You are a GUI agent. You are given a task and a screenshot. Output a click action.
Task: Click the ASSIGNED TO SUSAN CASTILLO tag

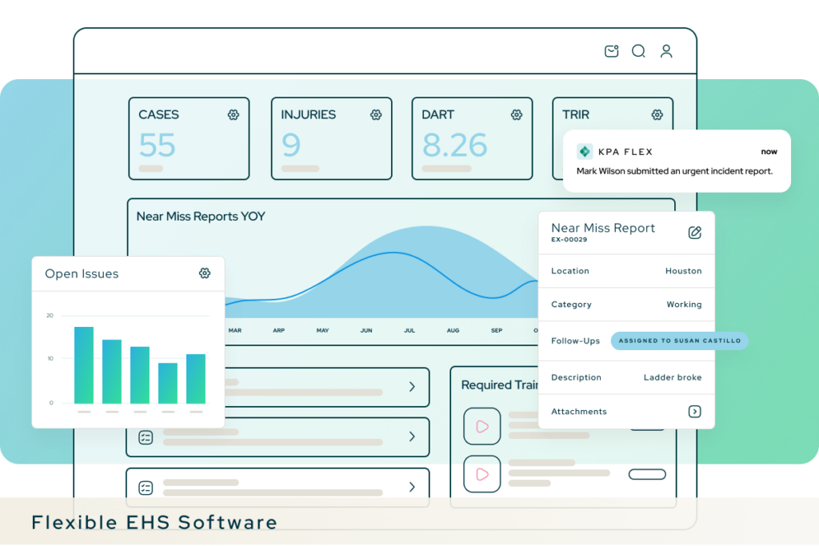[678, 341]
